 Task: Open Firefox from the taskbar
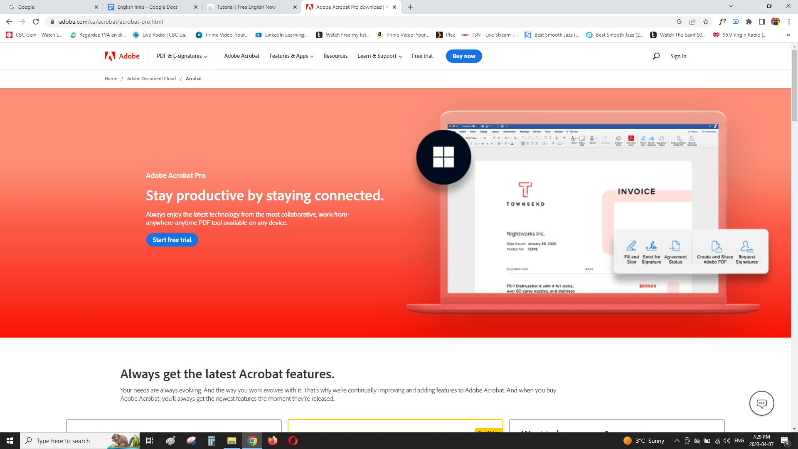[273, 441]
